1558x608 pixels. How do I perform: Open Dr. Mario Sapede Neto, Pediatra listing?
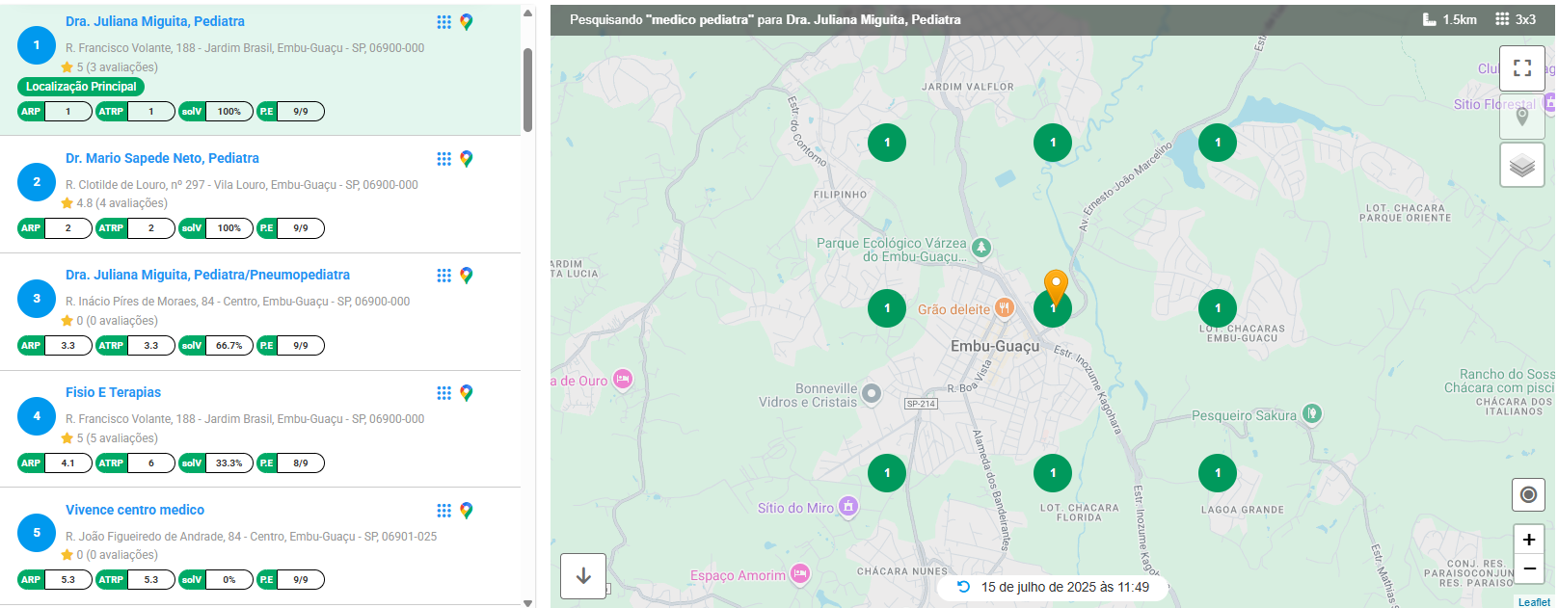[162, 158]
